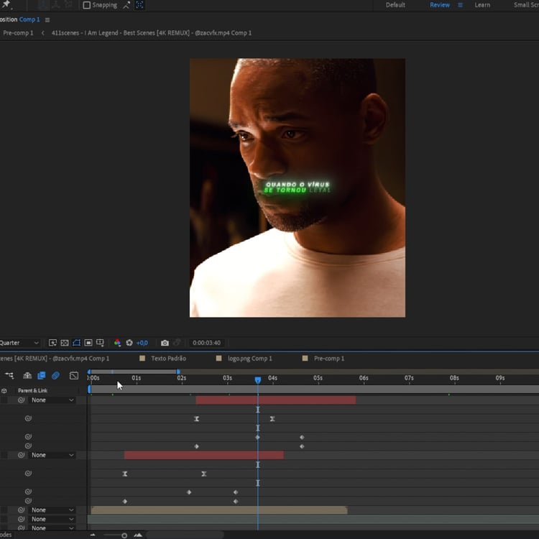Switch to the Texto Padrão timeline tab
The height and width of the screenshot is (539, 539).
pos(168,358)
